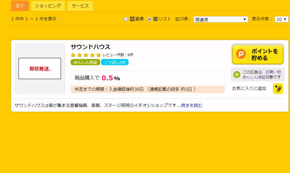290x173 pixels.
Task: Open the サービス tab
Action: point(80,6)
